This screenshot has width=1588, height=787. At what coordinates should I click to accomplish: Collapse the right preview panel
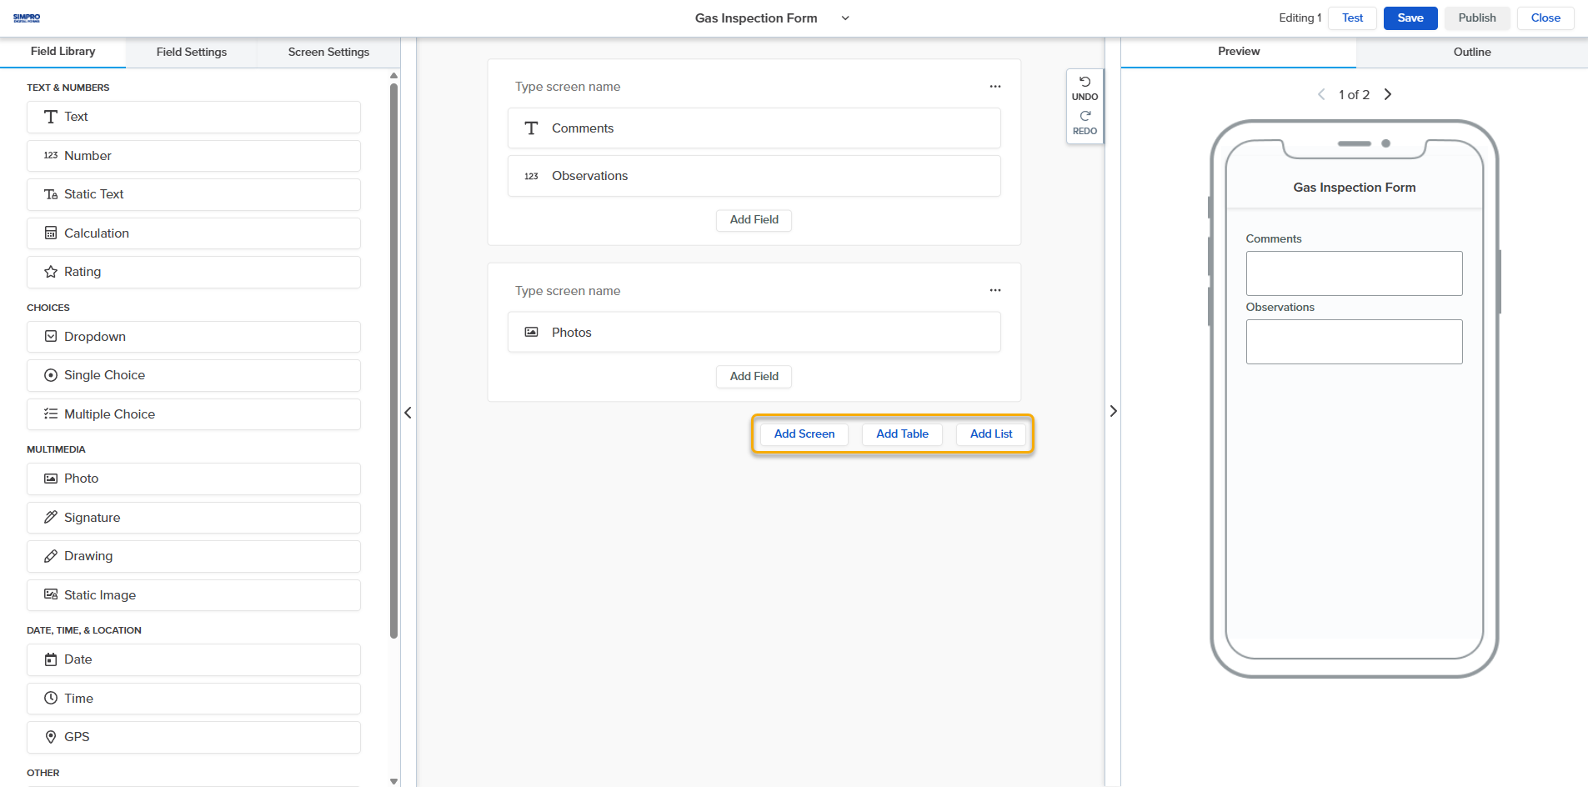coord(1113,411)
